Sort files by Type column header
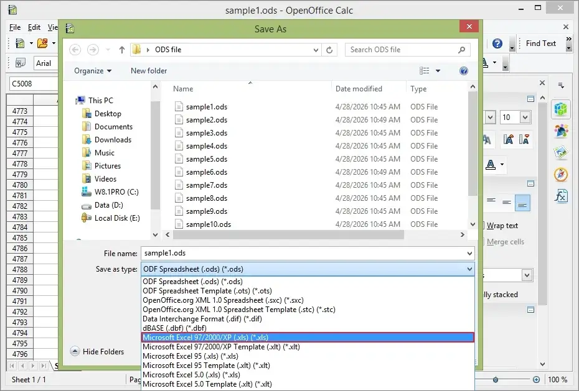This screenshot has height=391, width=579. 418,89
